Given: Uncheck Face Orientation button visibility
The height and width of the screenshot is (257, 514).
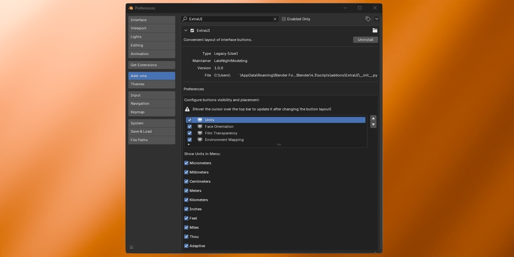Looking at the screenshot, I should [189, 126].
